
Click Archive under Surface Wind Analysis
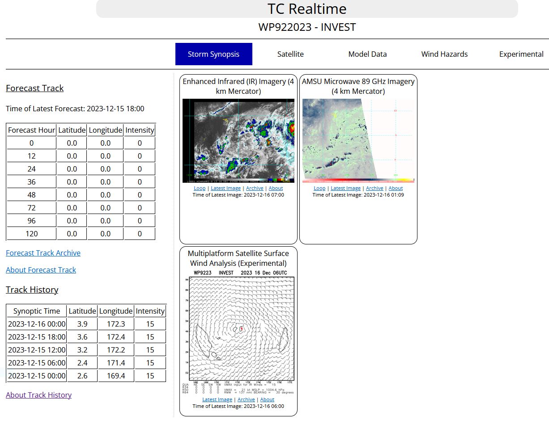click(246, 399)
